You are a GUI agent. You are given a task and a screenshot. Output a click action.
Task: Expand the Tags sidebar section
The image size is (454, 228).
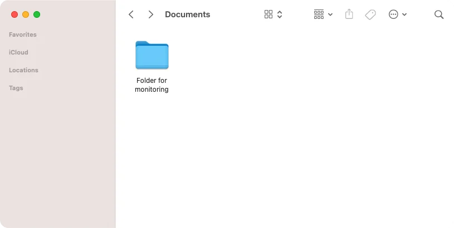(16, 88)
